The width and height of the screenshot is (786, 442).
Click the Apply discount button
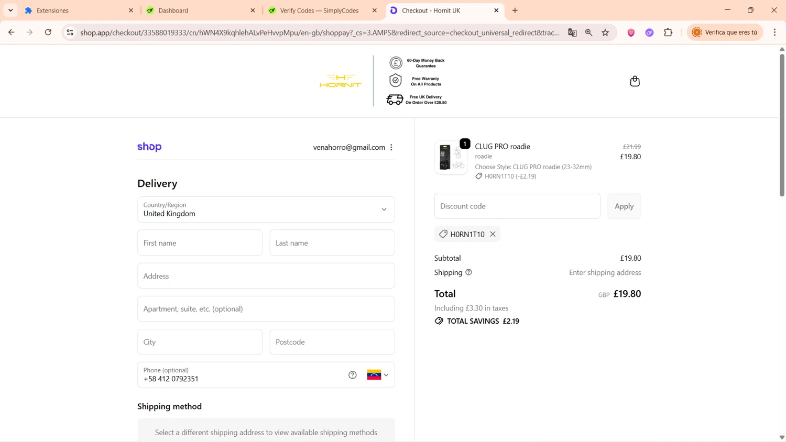click(624, 206)
